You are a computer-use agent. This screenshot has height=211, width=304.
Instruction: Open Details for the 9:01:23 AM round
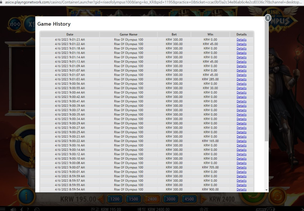(x=241, y=40)
